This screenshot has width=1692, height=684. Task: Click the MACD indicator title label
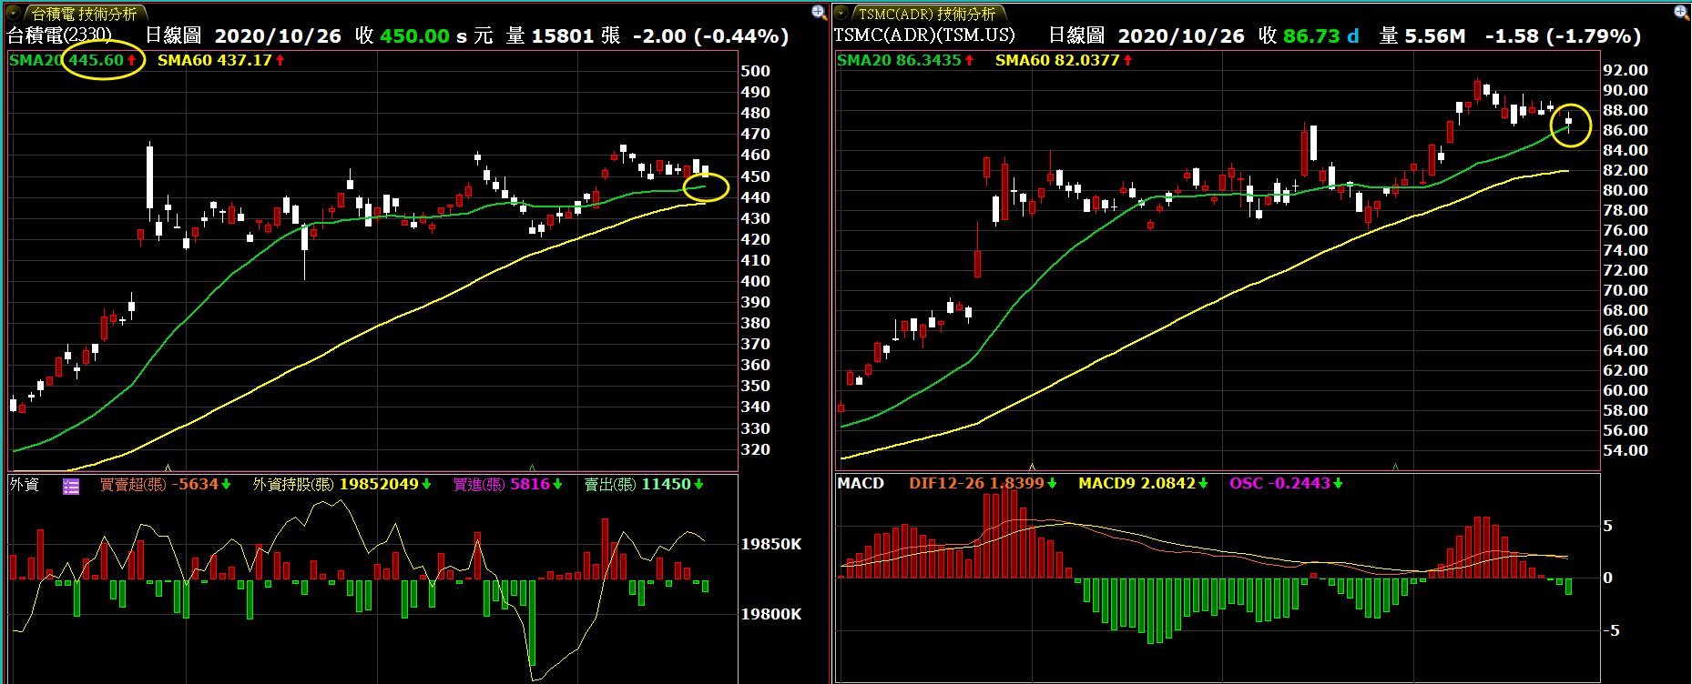tap(860, 483)
